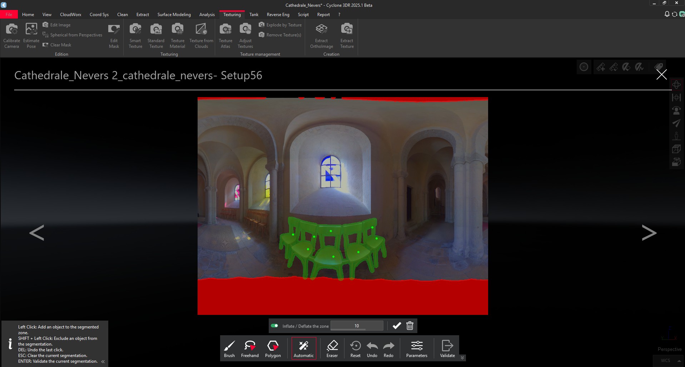The image size is (685, 367).
Task: Open the Texture Atlas tool
Action: coord(225,35)
